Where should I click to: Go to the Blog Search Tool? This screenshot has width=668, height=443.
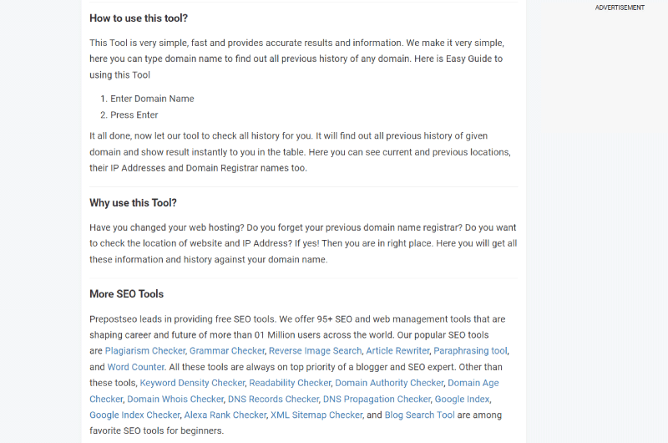tap(419, 415)
